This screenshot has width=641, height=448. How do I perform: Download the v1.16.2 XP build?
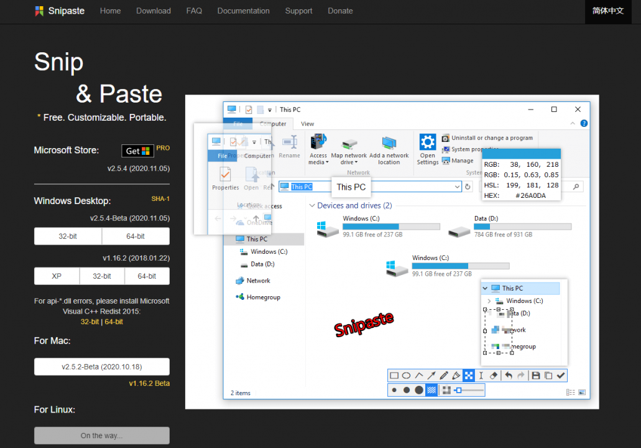coord(57,276)
